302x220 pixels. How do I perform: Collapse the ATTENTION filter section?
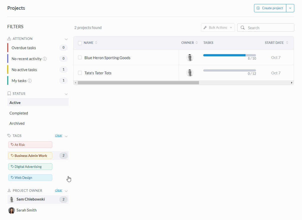point(66,39)
